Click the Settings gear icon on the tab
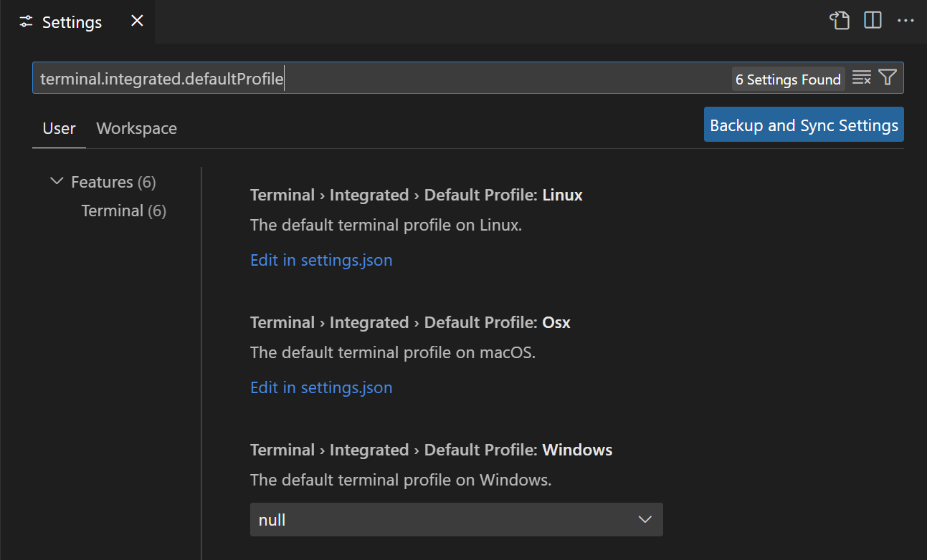 tap(25, 21)
